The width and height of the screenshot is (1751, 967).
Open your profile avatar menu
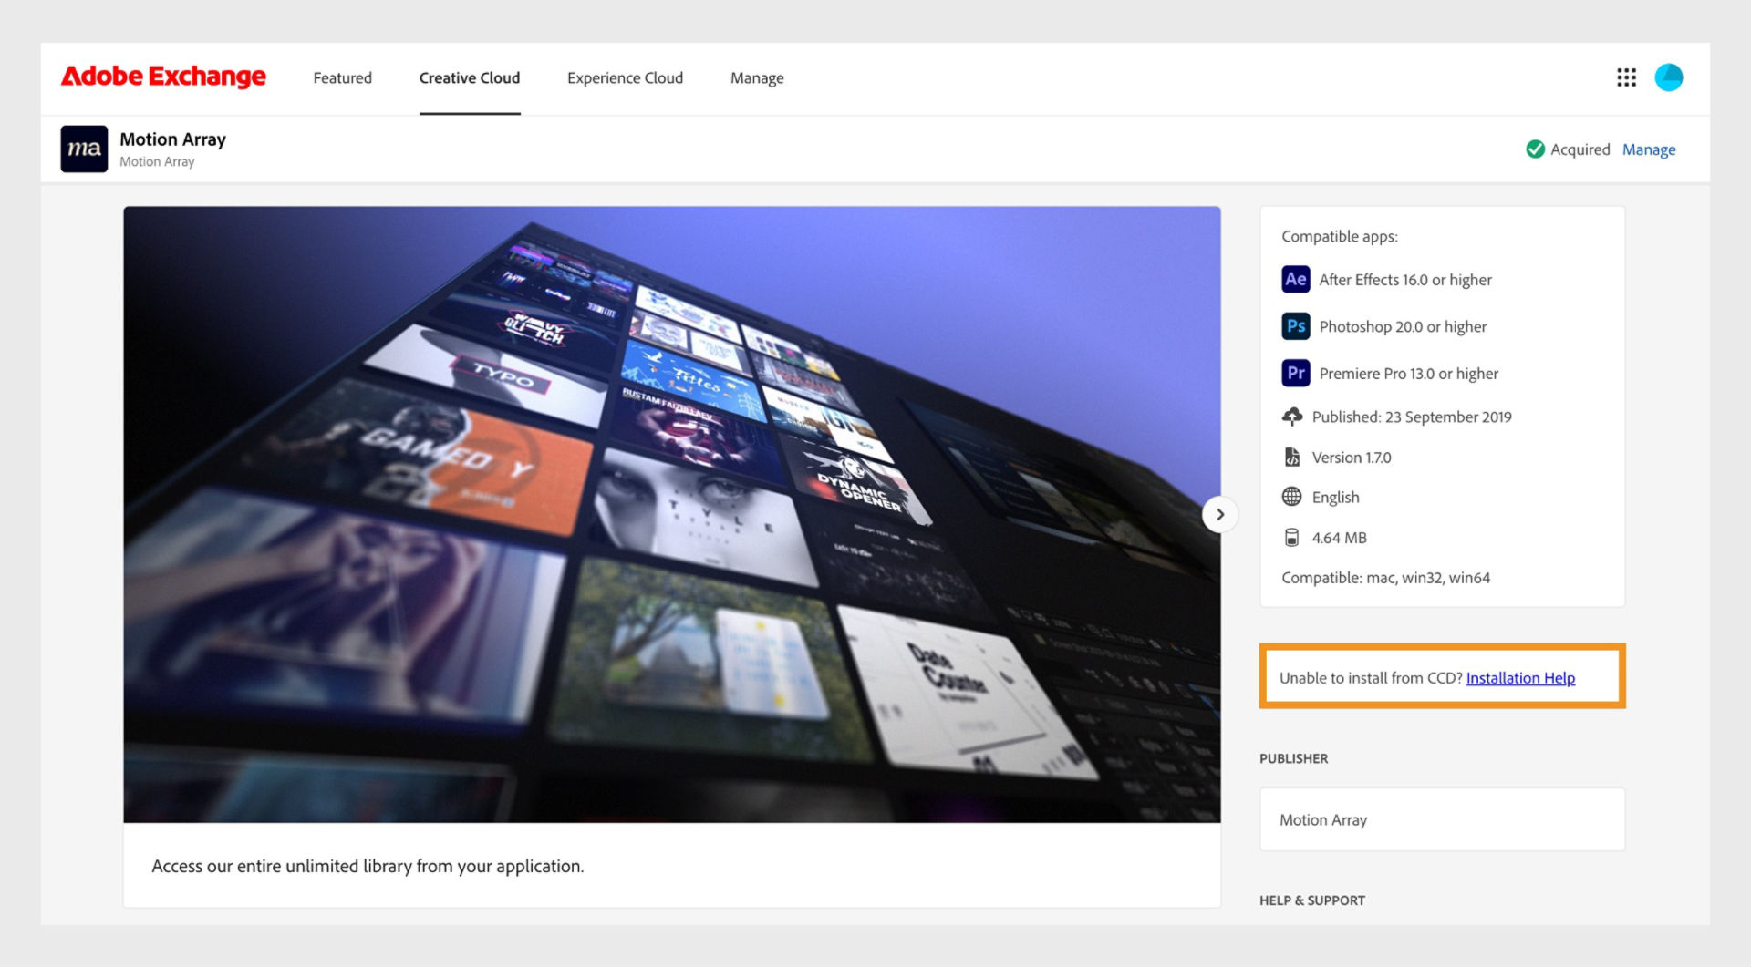(x=1670, y=77)
